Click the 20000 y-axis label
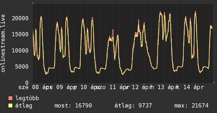 [x=21, y=18]
